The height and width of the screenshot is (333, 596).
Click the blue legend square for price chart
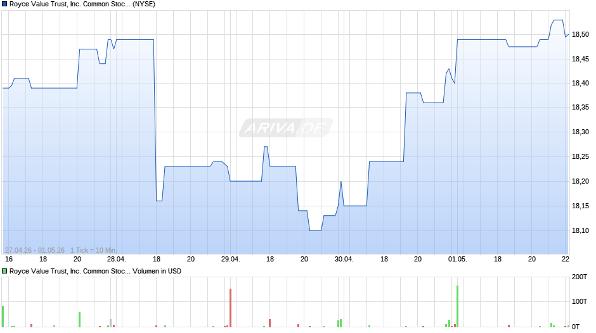coord(4,4)
